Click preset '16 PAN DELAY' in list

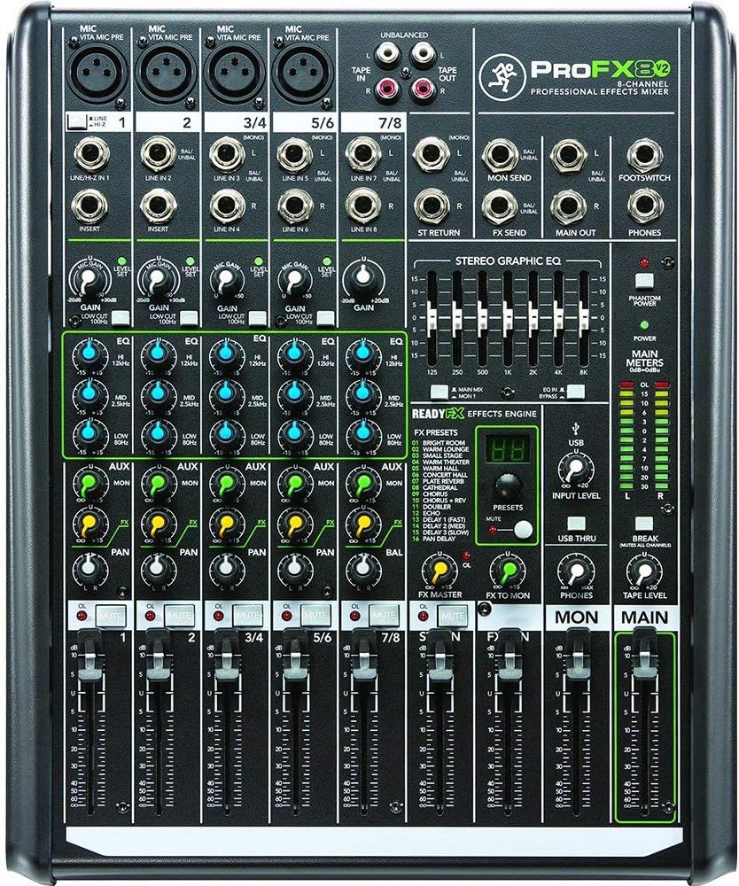[434, 539]
